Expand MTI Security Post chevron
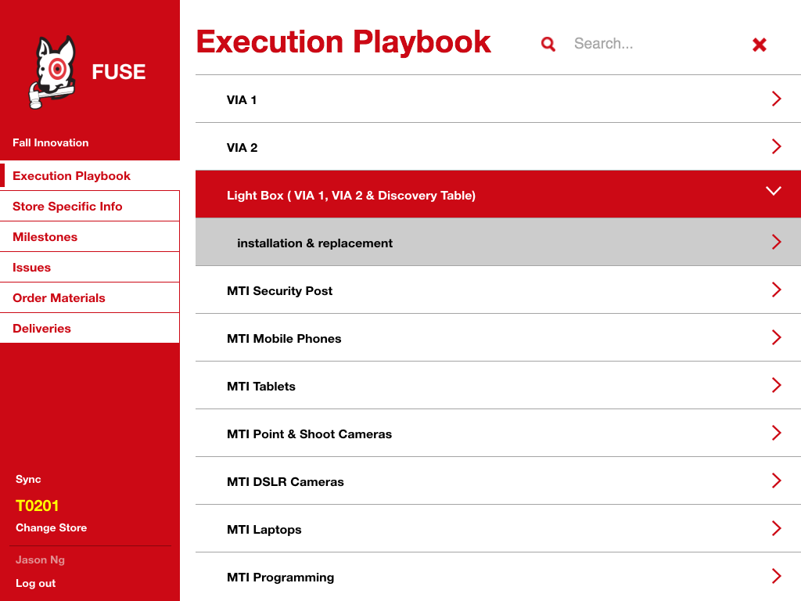The height and width of the screenshot is (601, 801). click(777, 290)
